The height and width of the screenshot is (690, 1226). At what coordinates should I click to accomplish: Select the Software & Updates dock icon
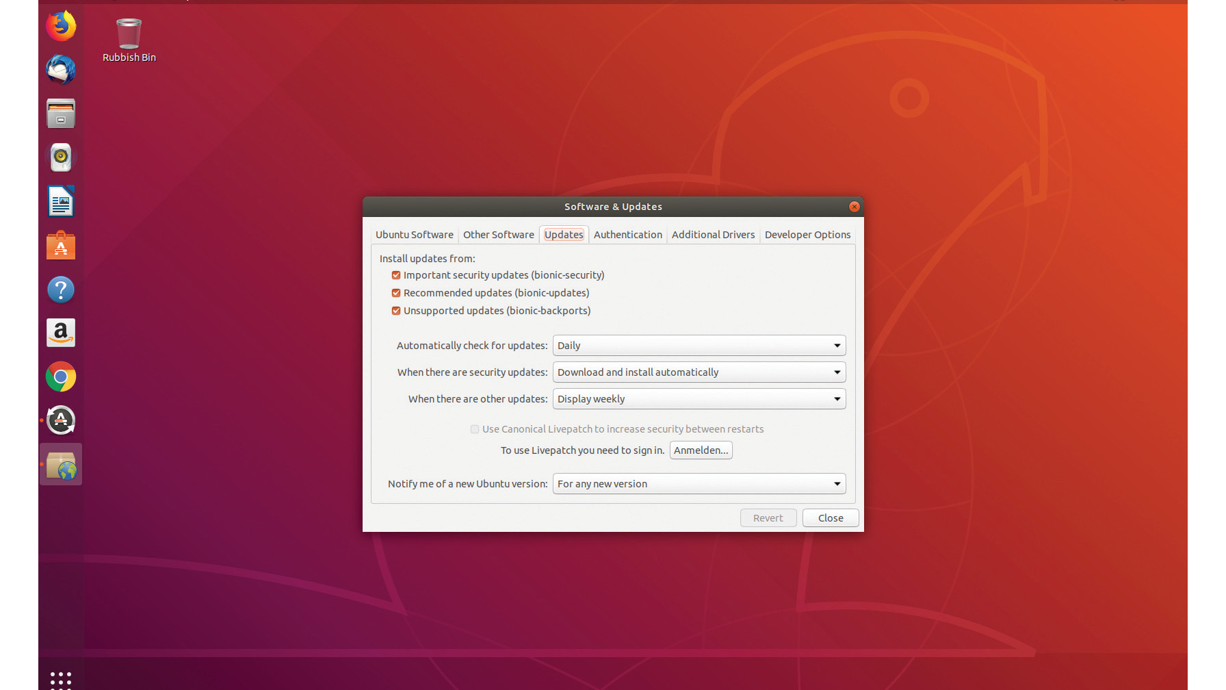pos(61,465)
